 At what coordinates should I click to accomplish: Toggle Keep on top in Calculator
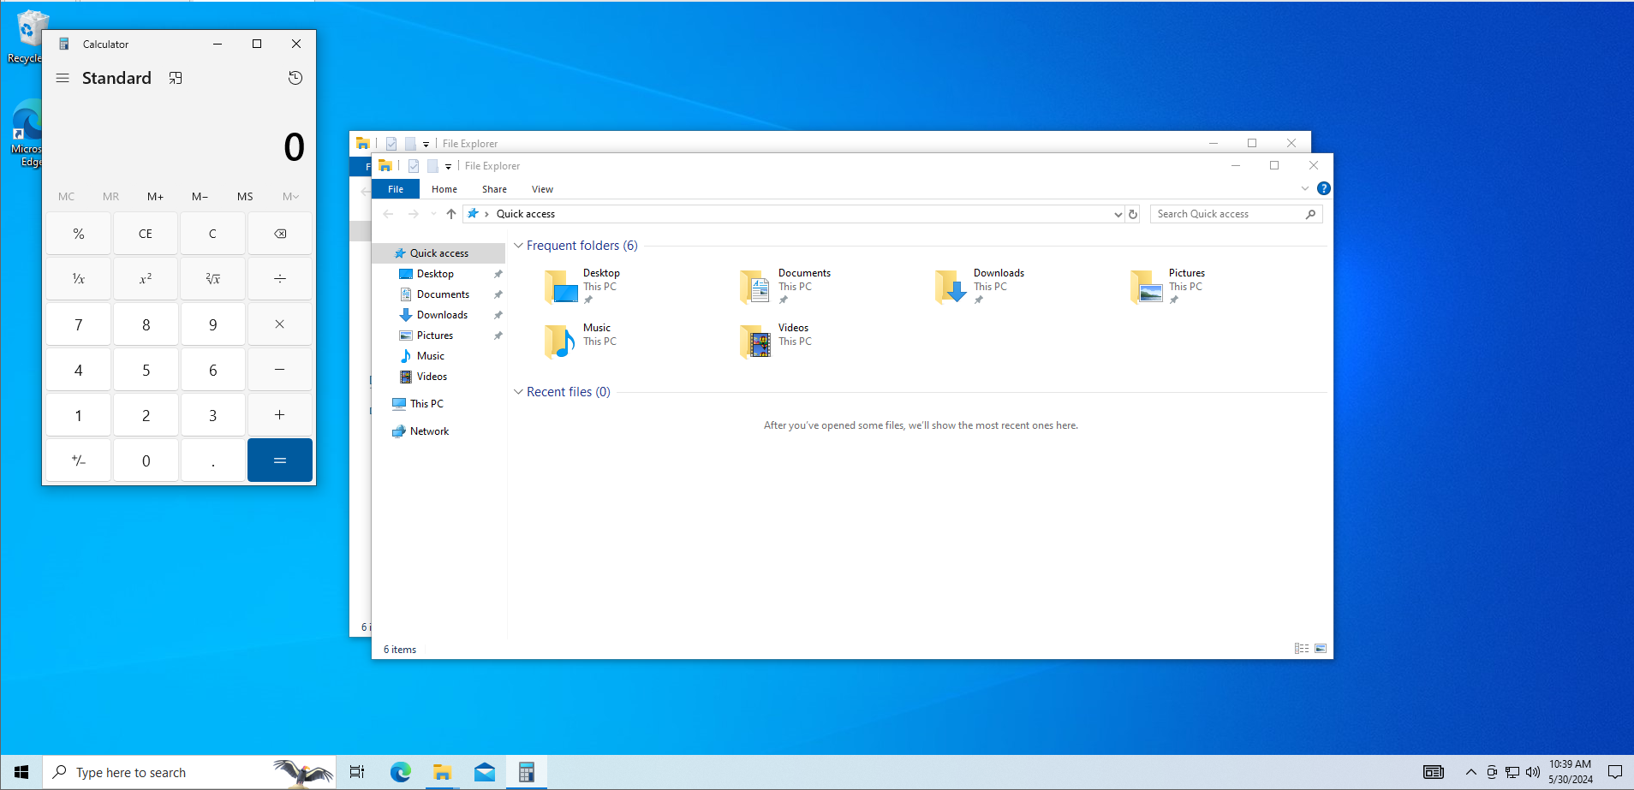[176, 78]
